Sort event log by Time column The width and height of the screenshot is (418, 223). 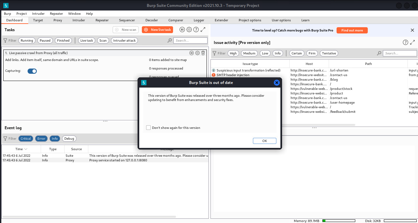pyautogui.click(x=21, y=149)
